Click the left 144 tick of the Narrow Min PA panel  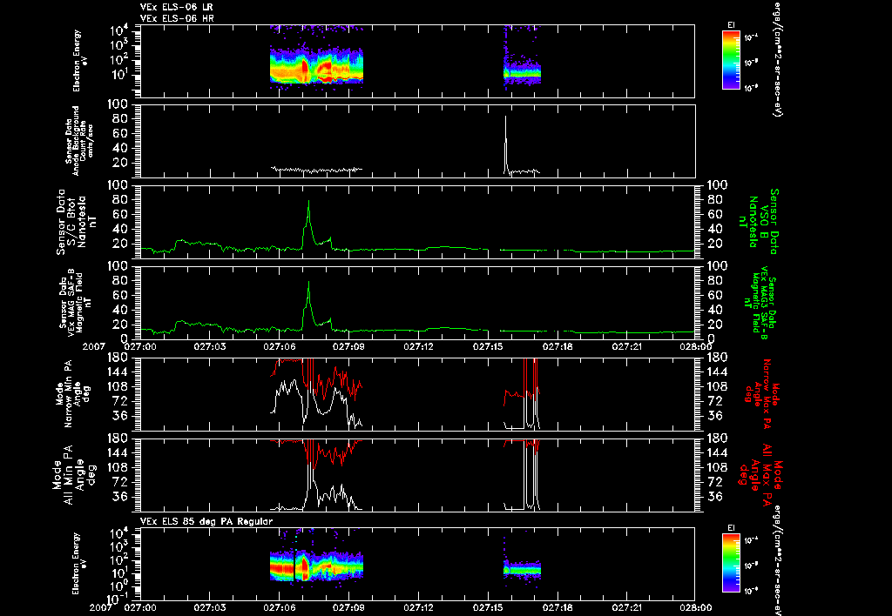pyautogui.click(x=116, y=372)
